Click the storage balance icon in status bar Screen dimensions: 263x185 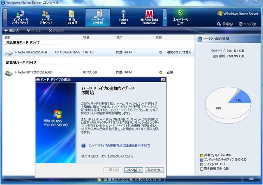[99, 180]
